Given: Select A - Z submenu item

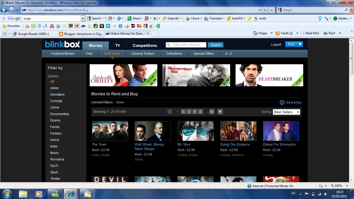Looking at the screenshot, I should [x=229, y=54].
